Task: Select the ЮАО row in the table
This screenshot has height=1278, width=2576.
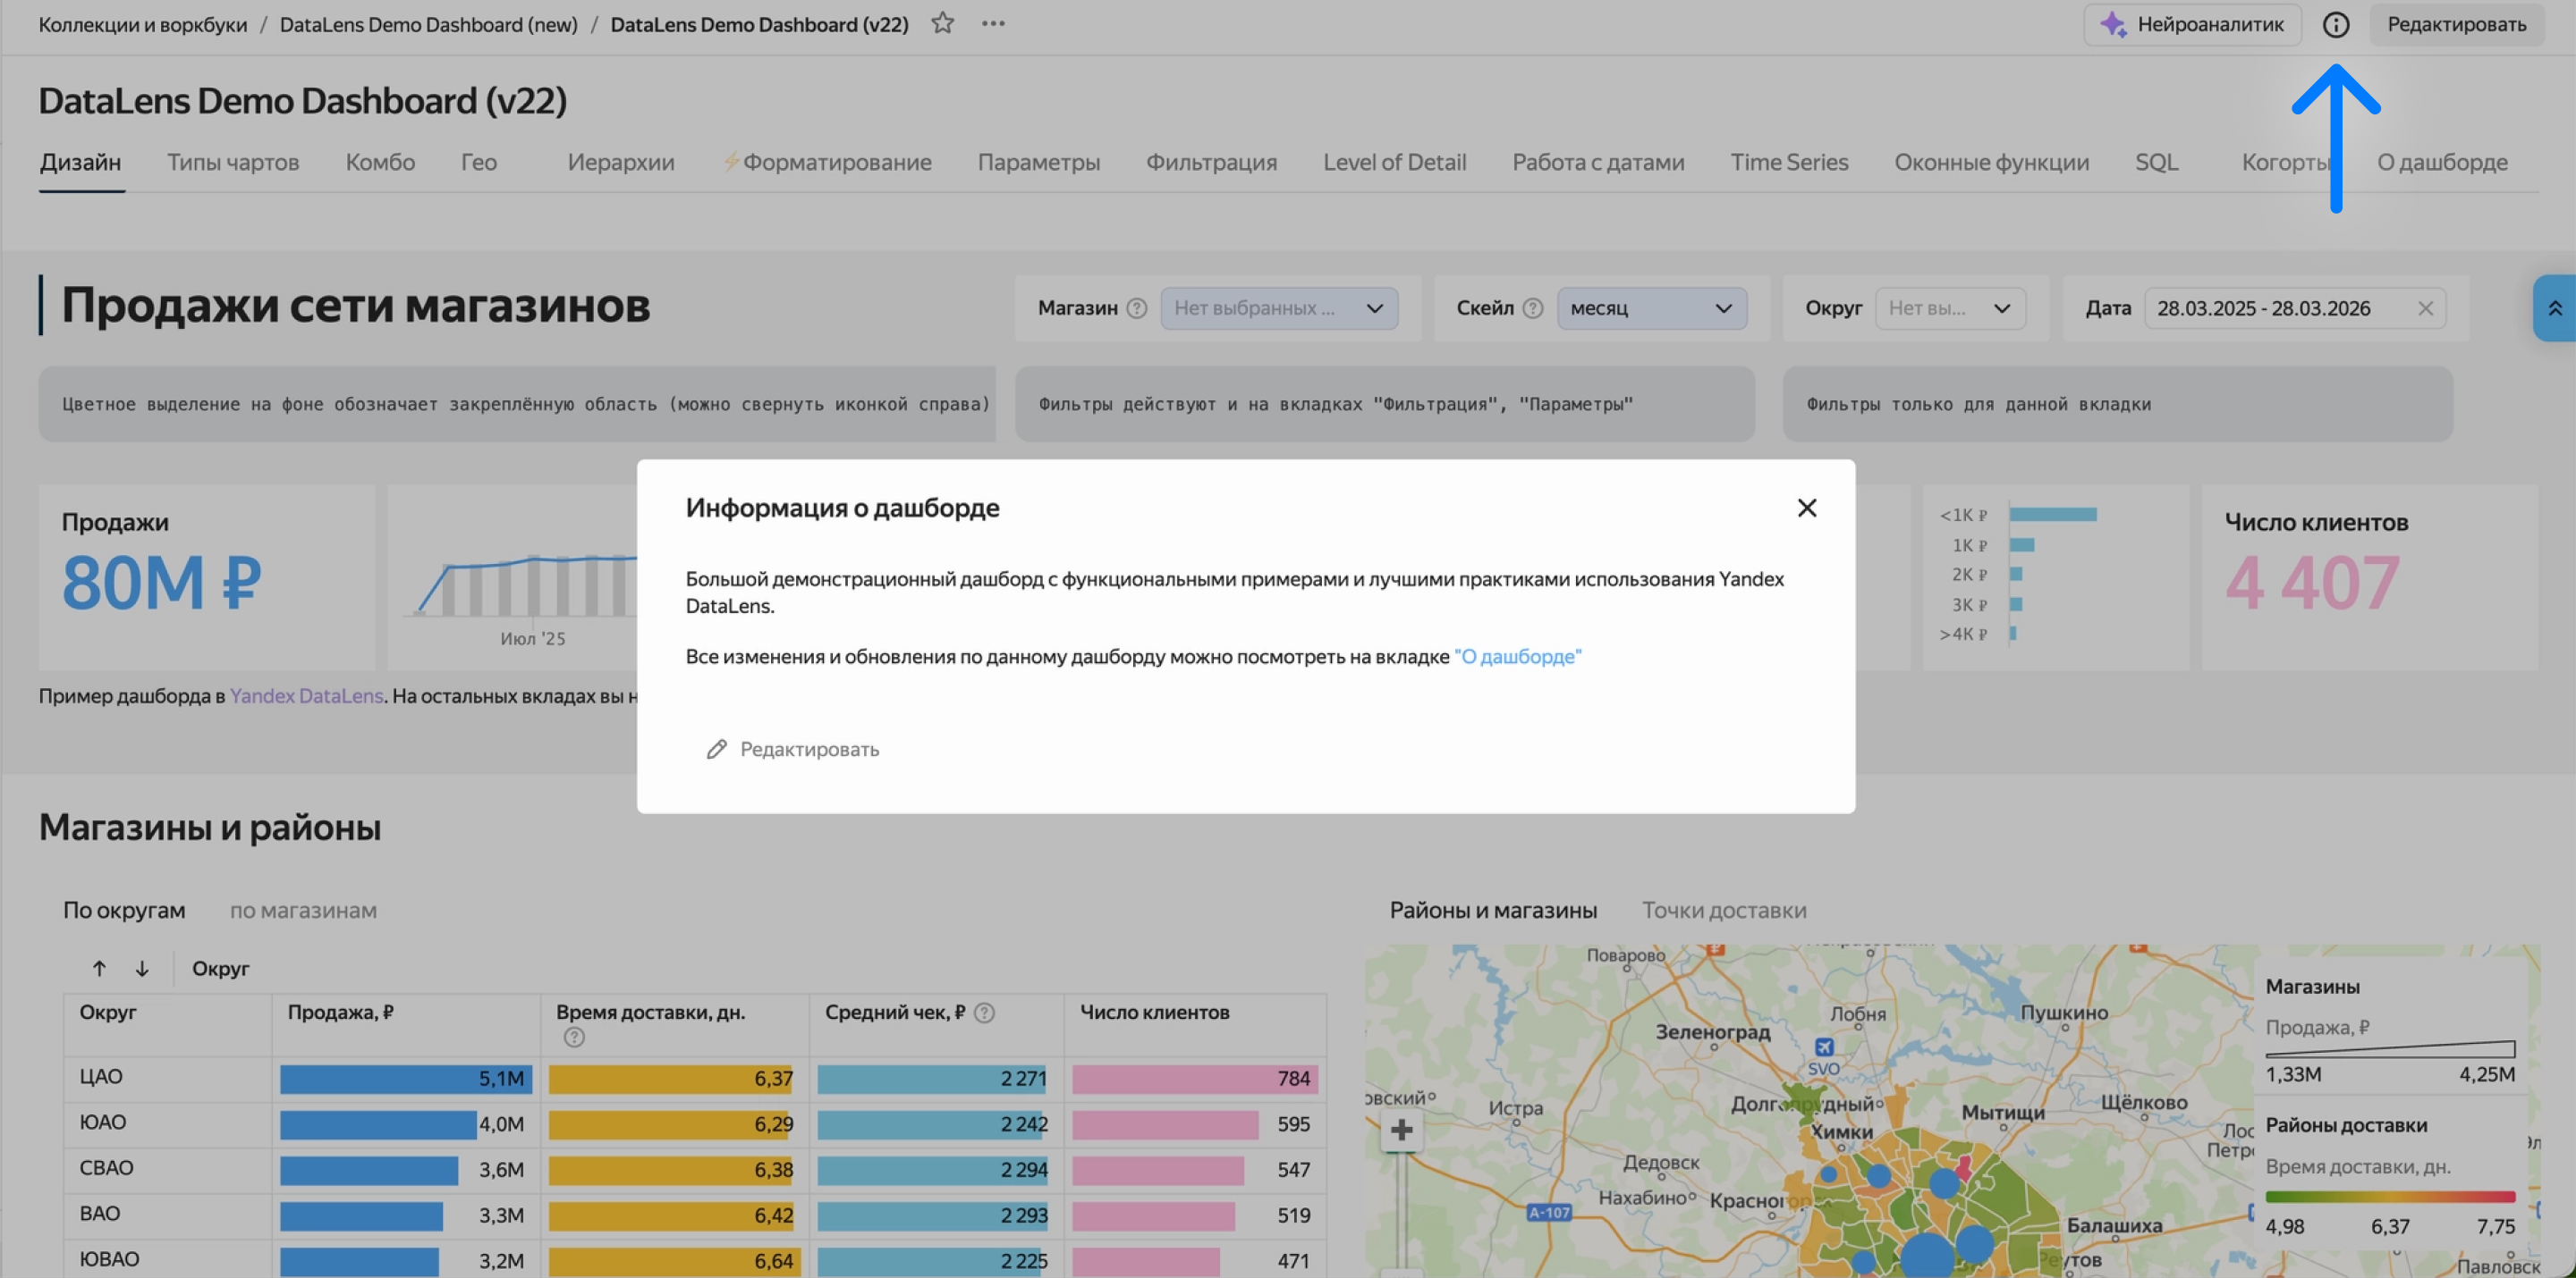Action: (695, 1124)
